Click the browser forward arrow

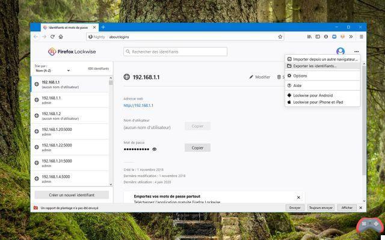[44, 37]
